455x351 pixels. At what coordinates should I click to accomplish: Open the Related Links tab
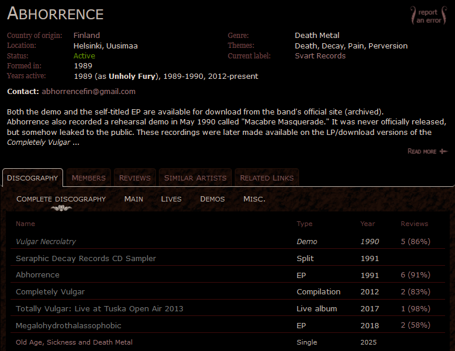(x=267, y=178)
